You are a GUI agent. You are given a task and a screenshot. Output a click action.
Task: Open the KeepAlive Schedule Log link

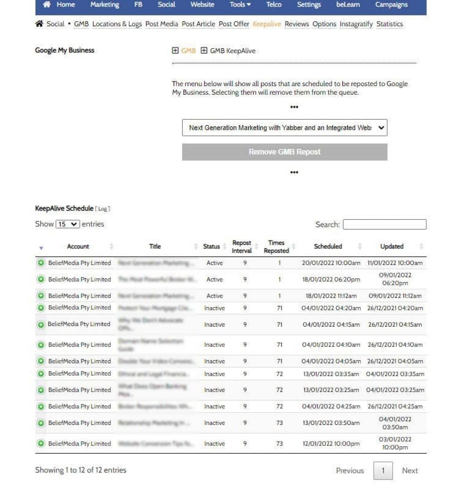pyautogui.click(x=102, y=209)
